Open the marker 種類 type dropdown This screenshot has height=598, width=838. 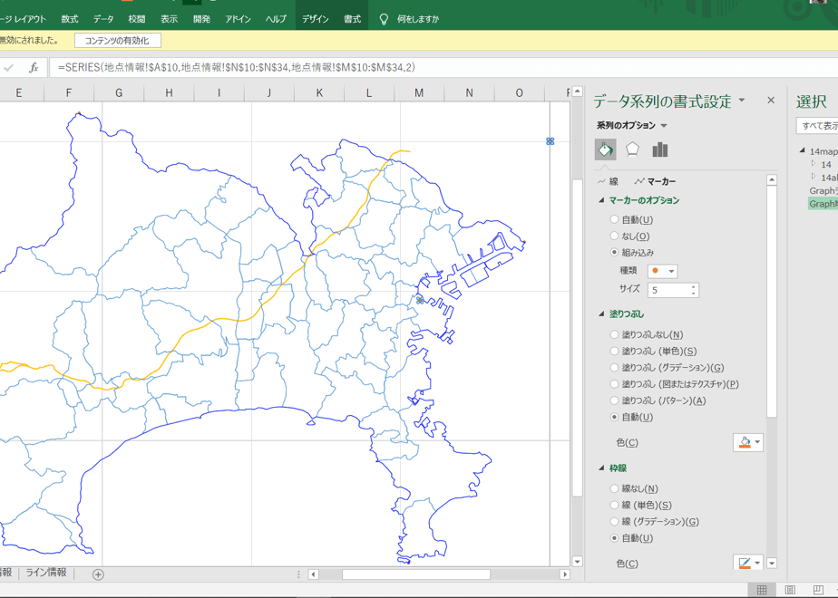(x=663, y=271)
